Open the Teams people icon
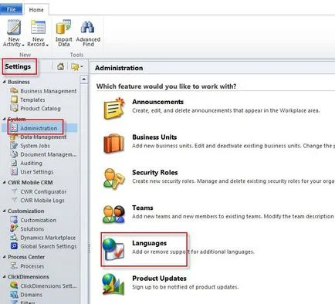This screenshot has width=335, height=304. pos(113,214)
